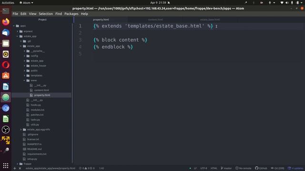This screenshot has width=305, height=171.
Task: Open OBS Studio from the dock
Action: tap(6, 130)
